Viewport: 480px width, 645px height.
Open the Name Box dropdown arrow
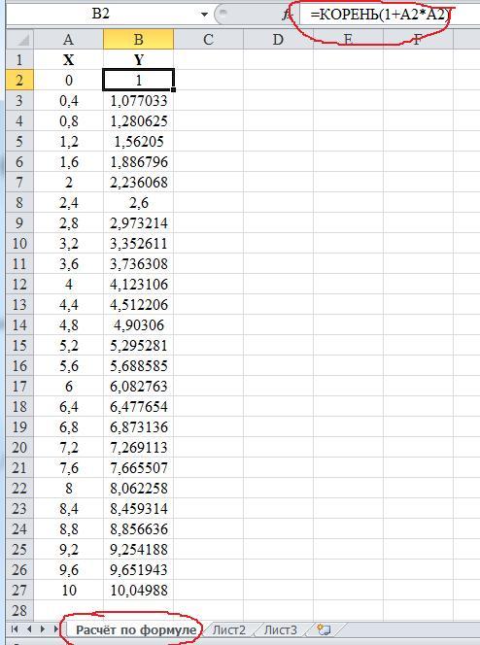tap(204, 15)
